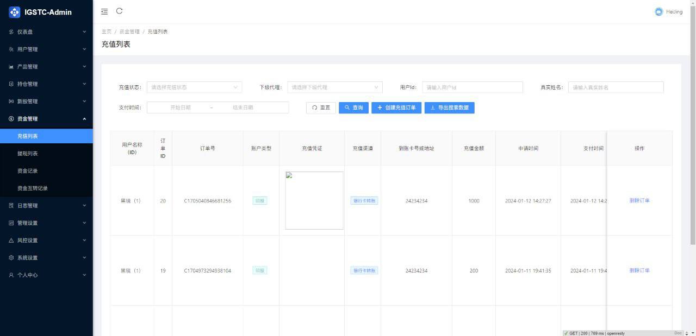This screenshot has height=336, width=696.
Task: Open the 管理设置 menu item
Action: (x=46, y=223)
